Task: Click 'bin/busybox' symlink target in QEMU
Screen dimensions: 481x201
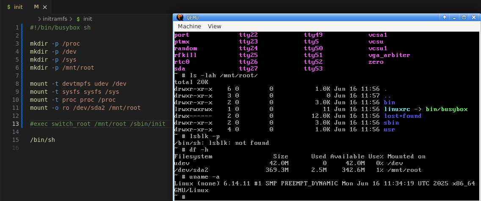Action: coord(447,109)
